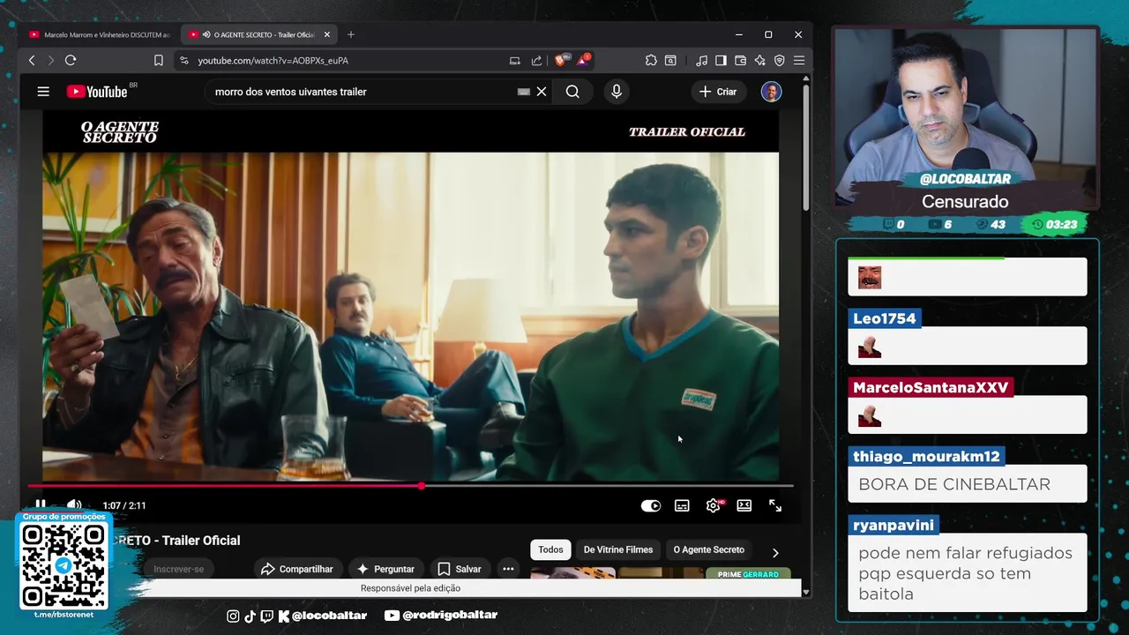Click the Inscrever-se button

coord(178,569)
